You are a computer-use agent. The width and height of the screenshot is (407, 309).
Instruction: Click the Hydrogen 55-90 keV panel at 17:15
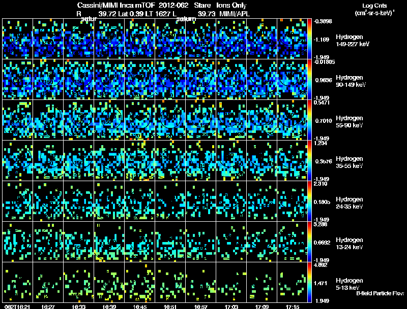pos(292,120)
